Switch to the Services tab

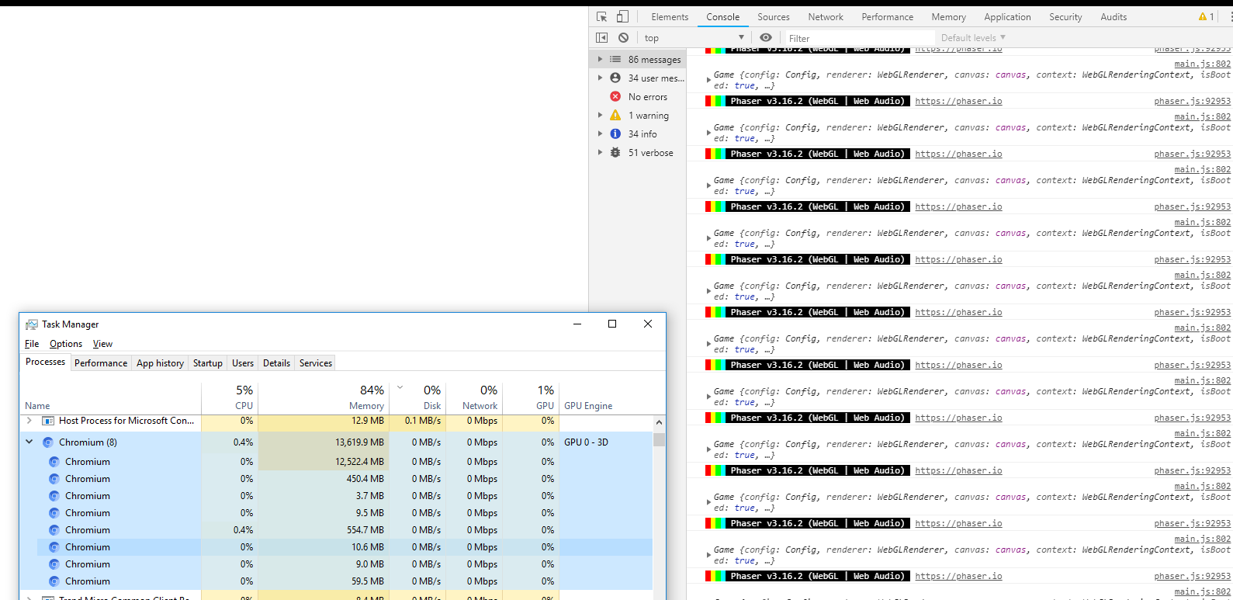[x=316, y=363]
